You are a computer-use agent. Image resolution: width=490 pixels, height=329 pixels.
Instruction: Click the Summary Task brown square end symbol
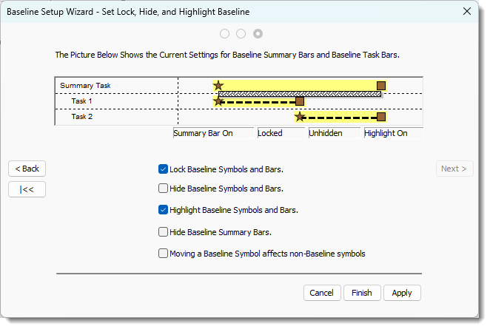click(x=381, y=85)
